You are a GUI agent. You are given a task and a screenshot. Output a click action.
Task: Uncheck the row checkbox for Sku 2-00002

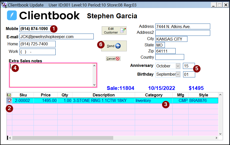[10, 101]
